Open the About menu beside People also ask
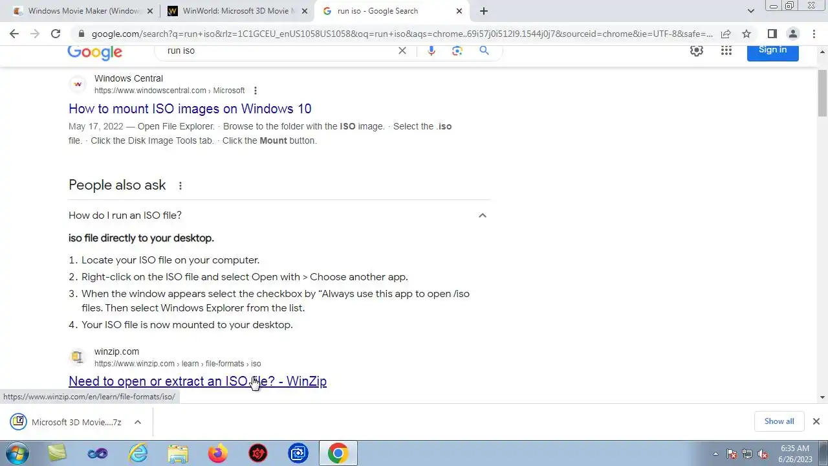 coord(180,186)
